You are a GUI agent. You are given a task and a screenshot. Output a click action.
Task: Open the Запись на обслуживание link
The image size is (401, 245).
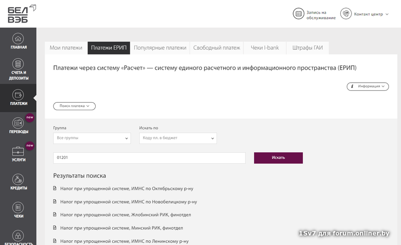pyautogui.click(x=321, y=15)
